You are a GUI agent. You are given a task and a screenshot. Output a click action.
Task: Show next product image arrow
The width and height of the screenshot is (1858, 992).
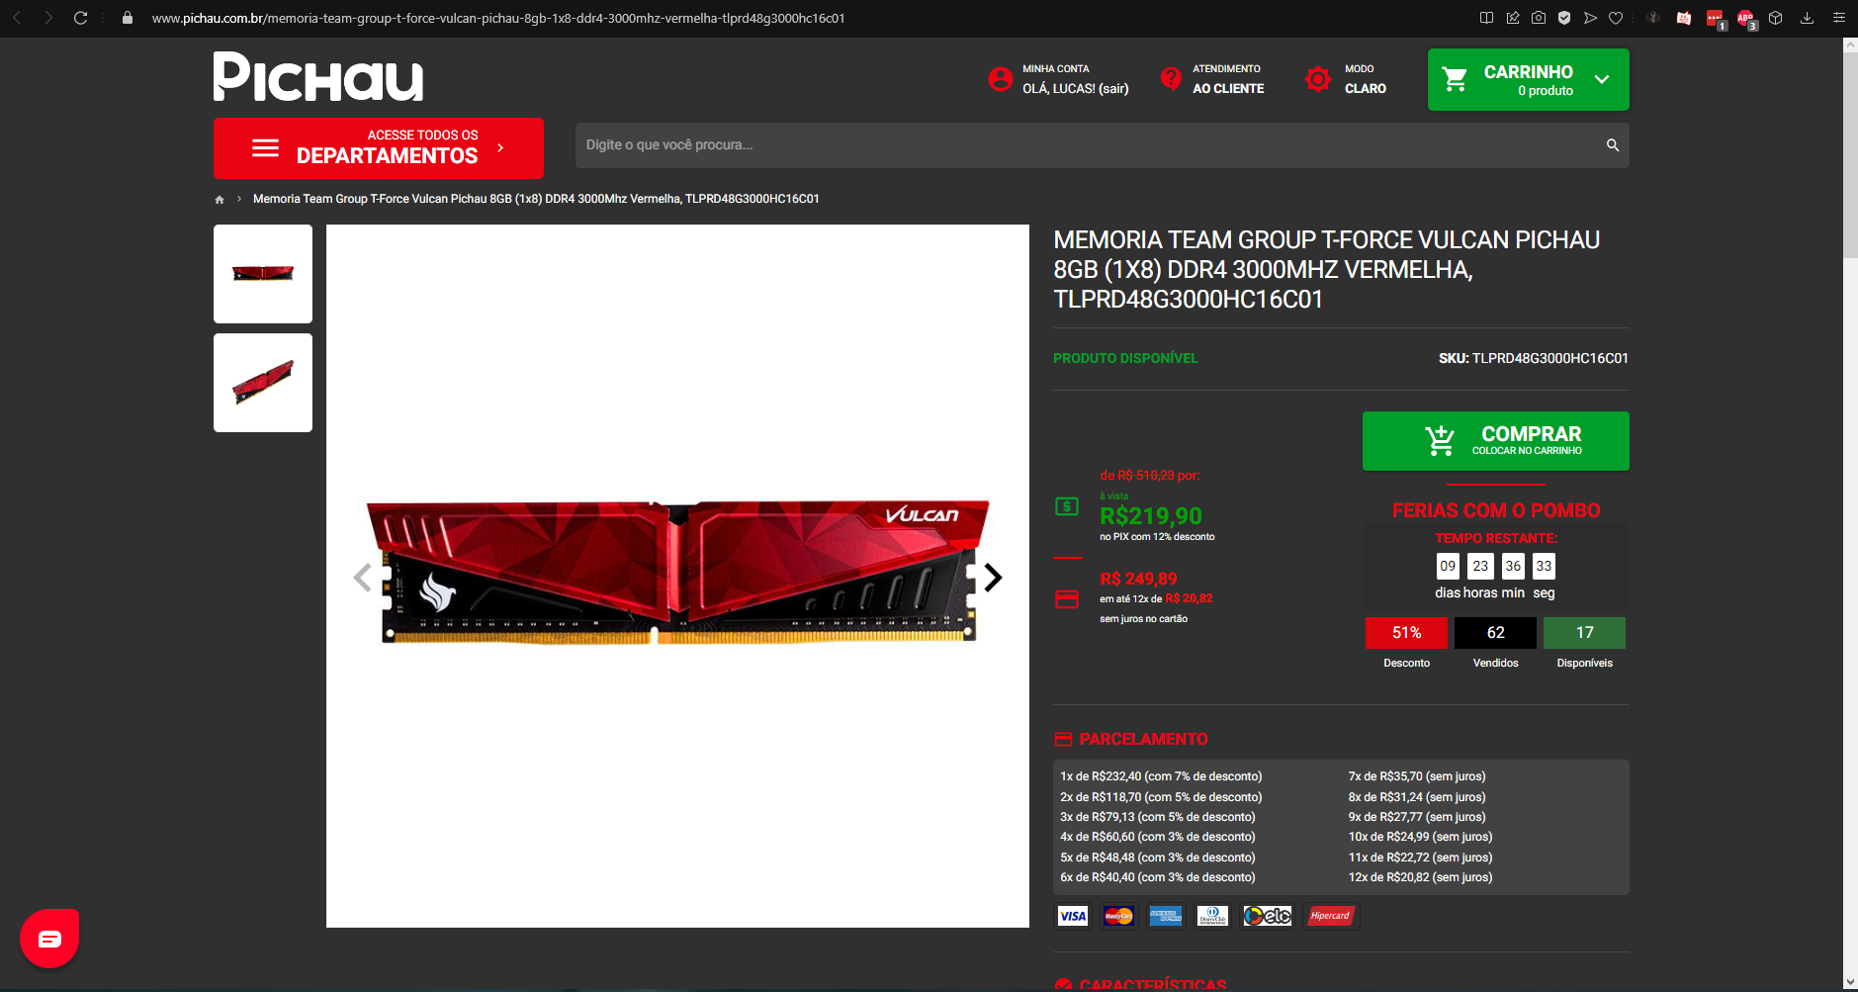tap(993, 577)
